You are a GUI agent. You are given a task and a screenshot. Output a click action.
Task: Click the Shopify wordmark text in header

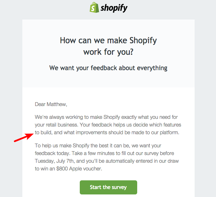pyautogui.click(x=114, y=8)
